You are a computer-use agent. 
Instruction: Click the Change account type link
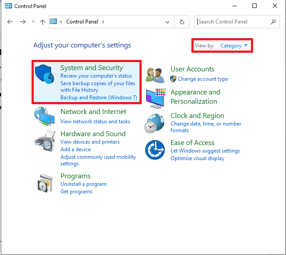(x=203, y=79)
